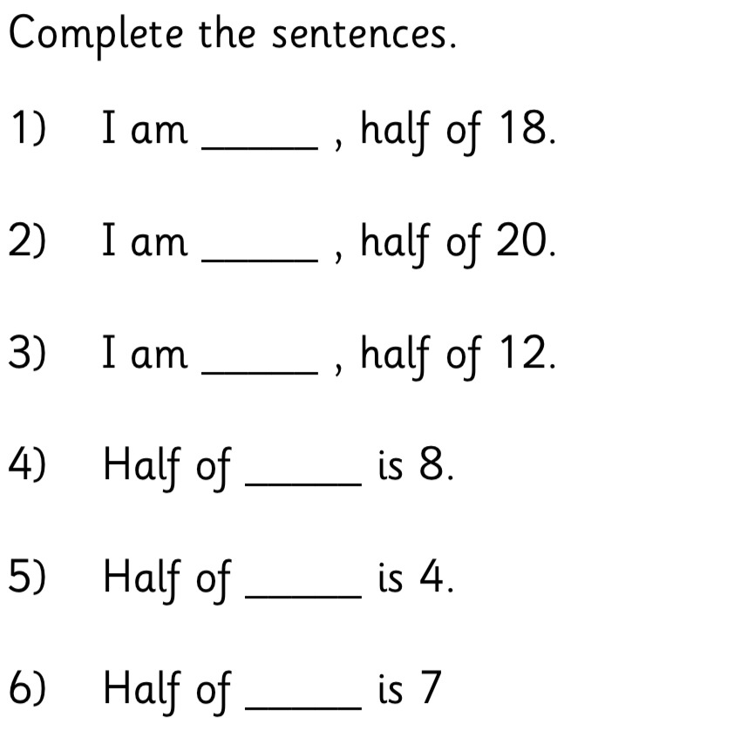Click the question number 5)
This screenshot has height=730, width=748.
[27, 577]
